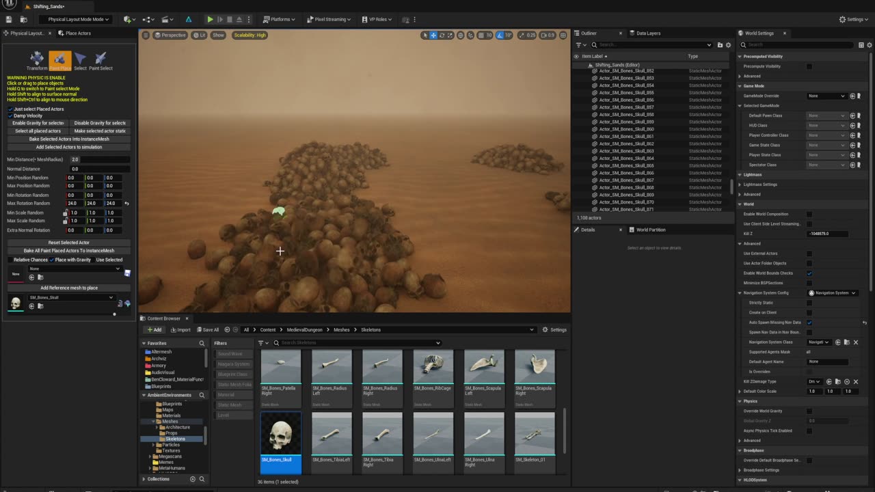Click Save All in Content Browser
875x492 pixels.
coord(207,330)
